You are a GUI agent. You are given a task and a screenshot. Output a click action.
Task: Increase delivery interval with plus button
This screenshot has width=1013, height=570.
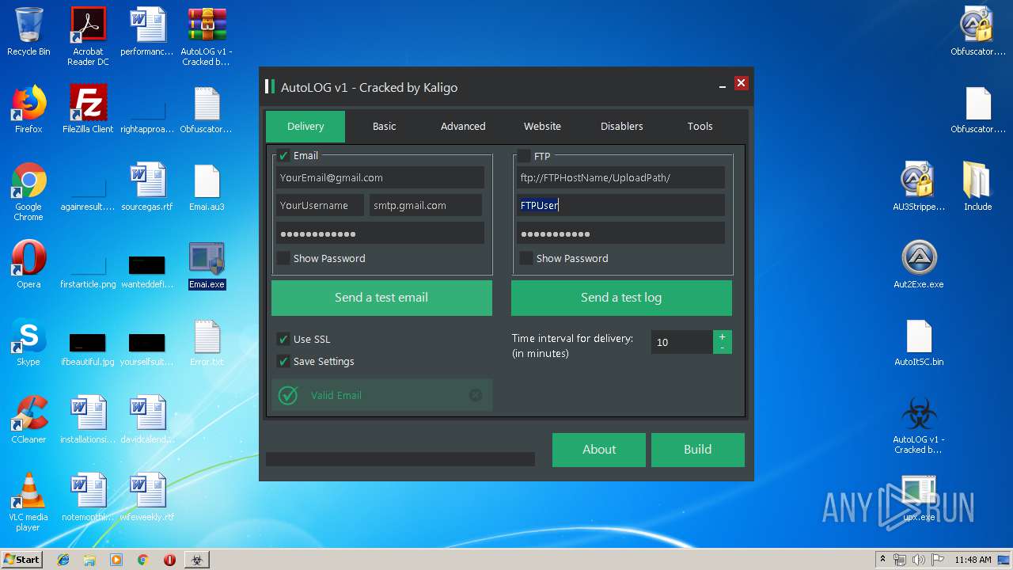click(x=723, y=336)
